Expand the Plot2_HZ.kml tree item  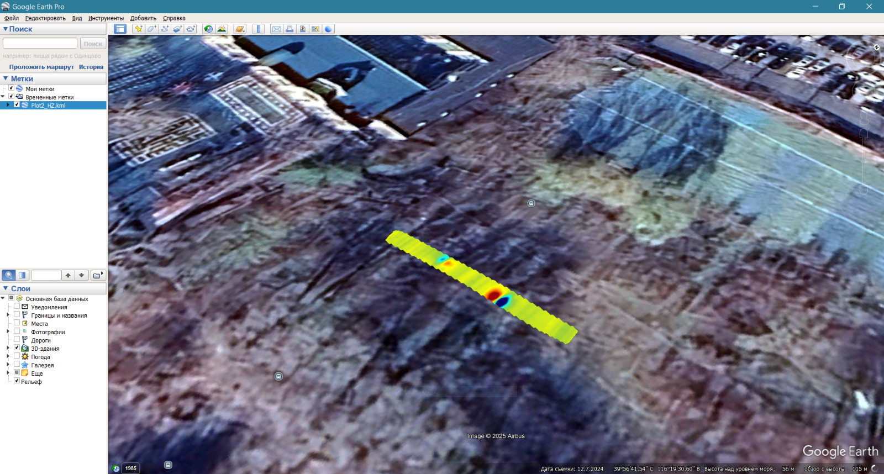tap(8, 105)
